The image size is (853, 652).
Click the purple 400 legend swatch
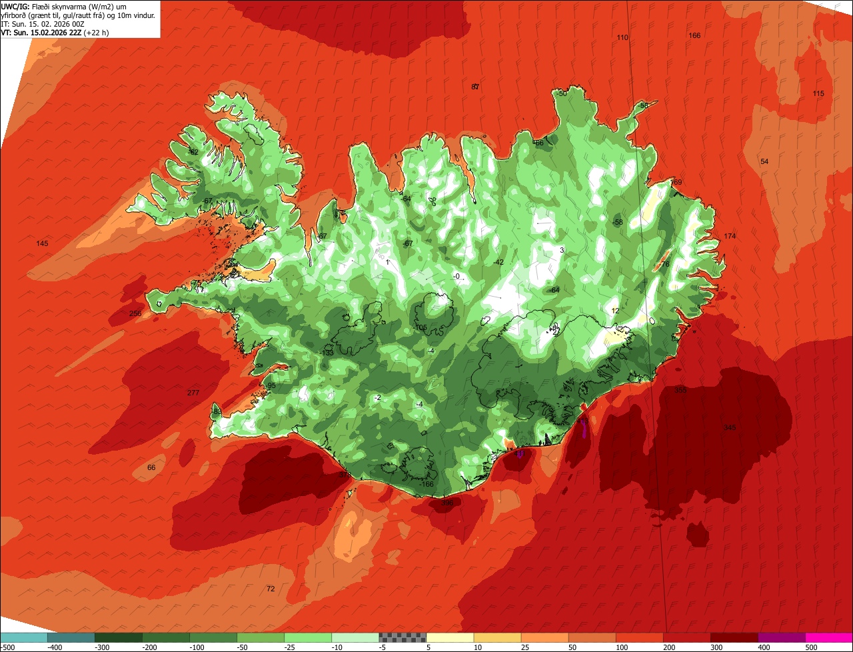(781, 637)
